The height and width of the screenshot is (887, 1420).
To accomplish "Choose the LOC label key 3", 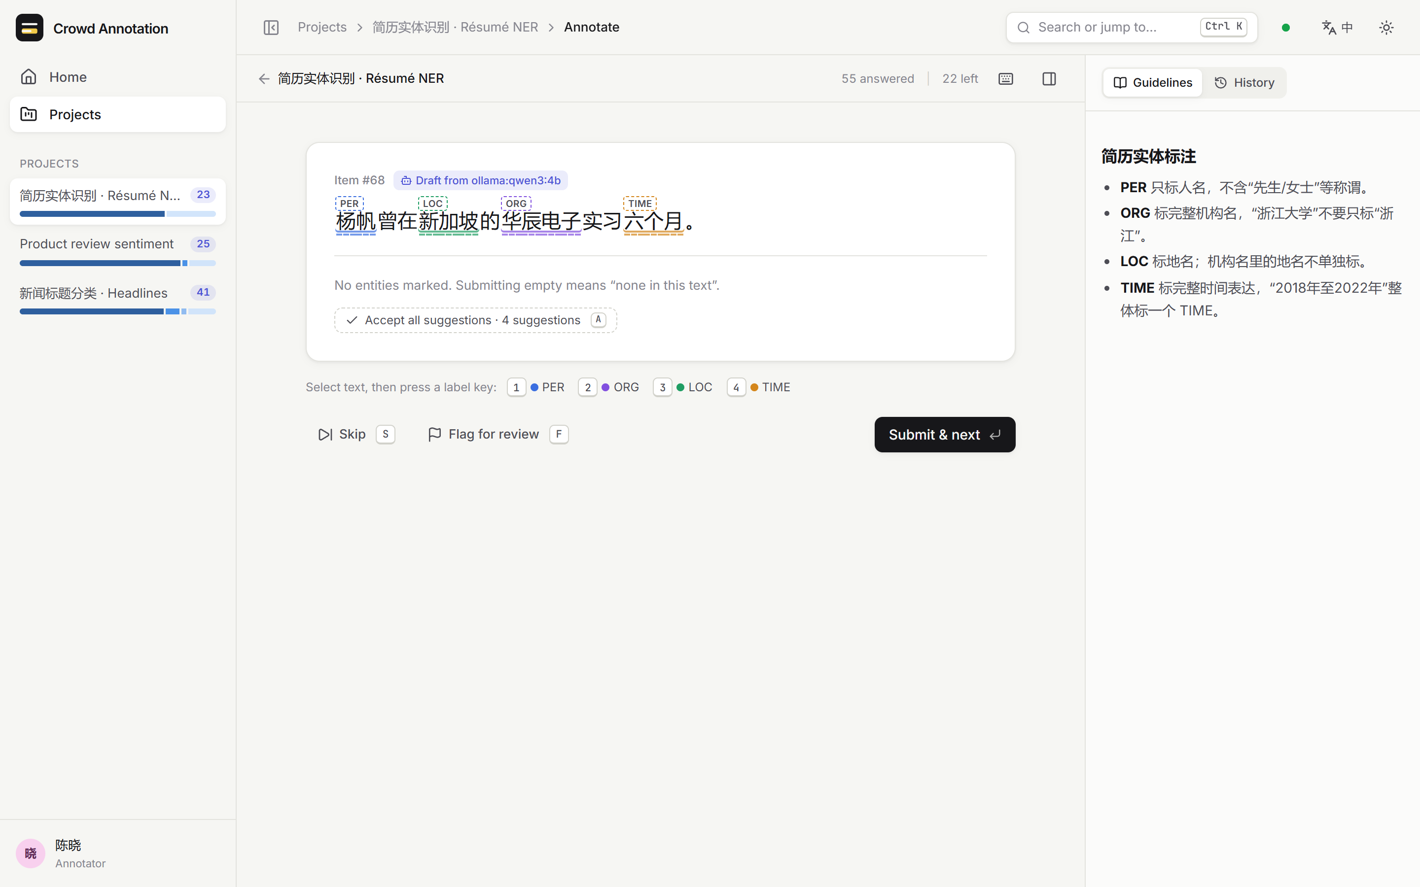I will (x=682, y=387).
